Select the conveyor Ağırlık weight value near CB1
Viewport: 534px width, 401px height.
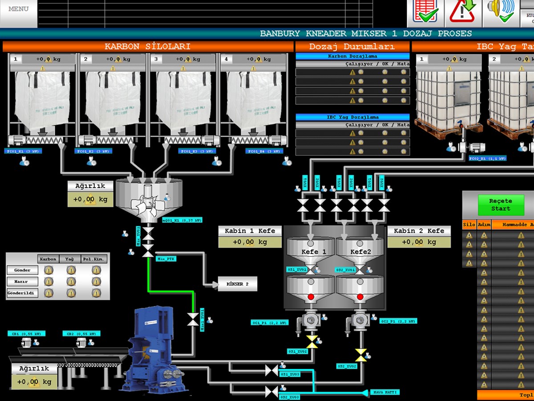[34, 382]
